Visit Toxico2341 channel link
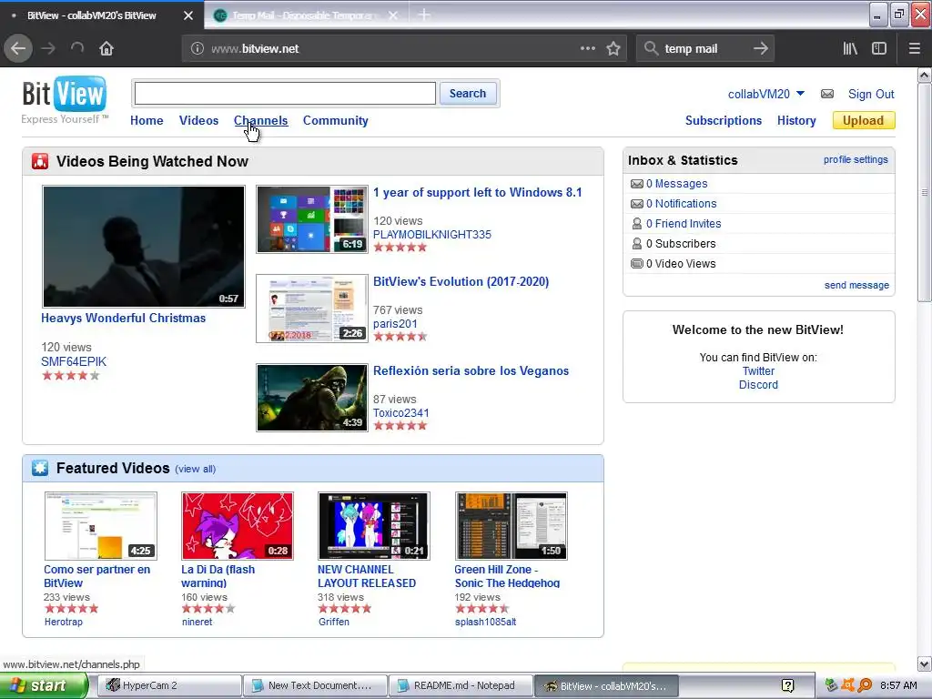 click(x=401, y=412)
